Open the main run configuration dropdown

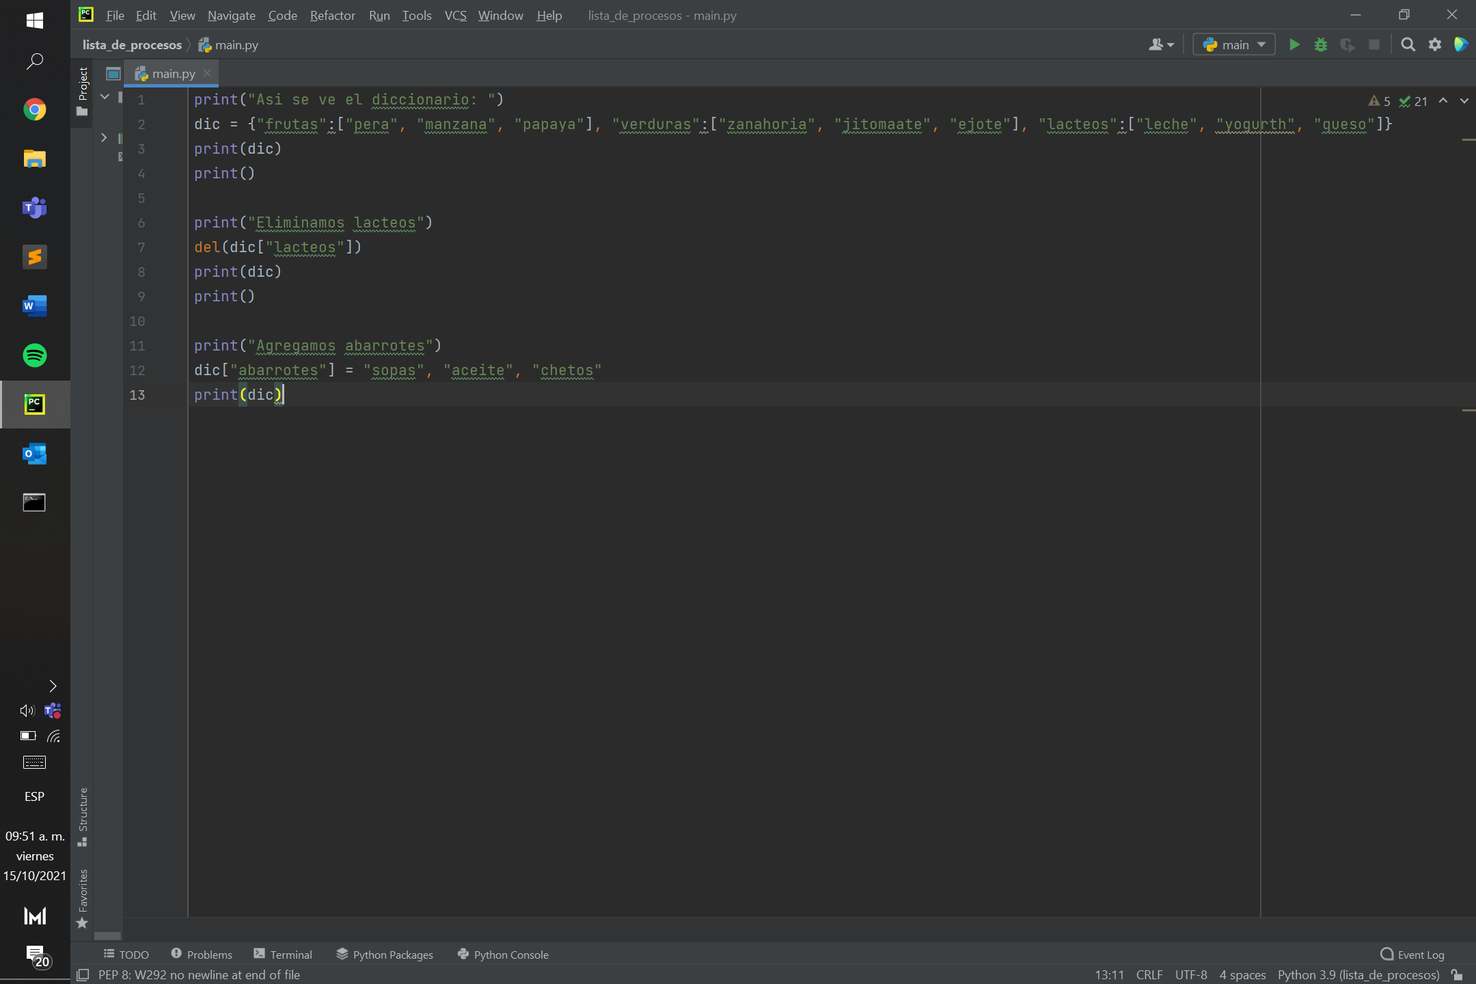click(1234, 44)
